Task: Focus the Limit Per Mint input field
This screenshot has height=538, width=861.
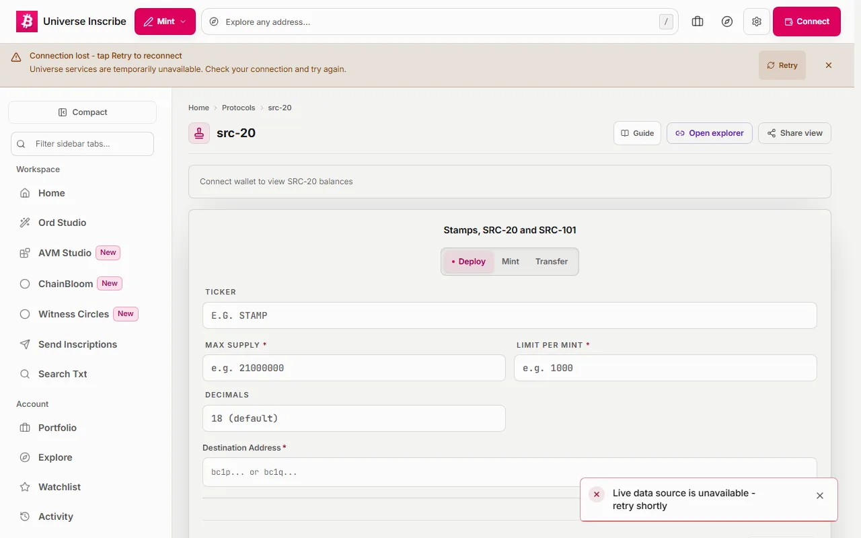Action: click(x=665, y=368)
